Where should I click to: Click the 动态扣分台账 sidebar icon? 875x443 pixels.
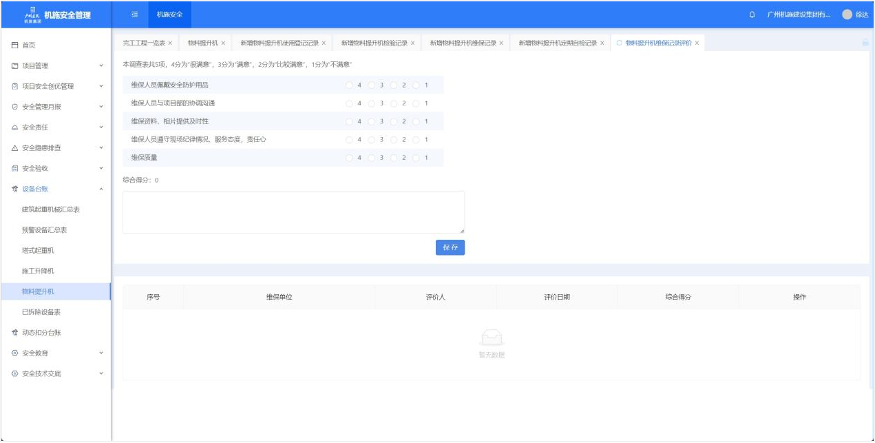point(15,333)
